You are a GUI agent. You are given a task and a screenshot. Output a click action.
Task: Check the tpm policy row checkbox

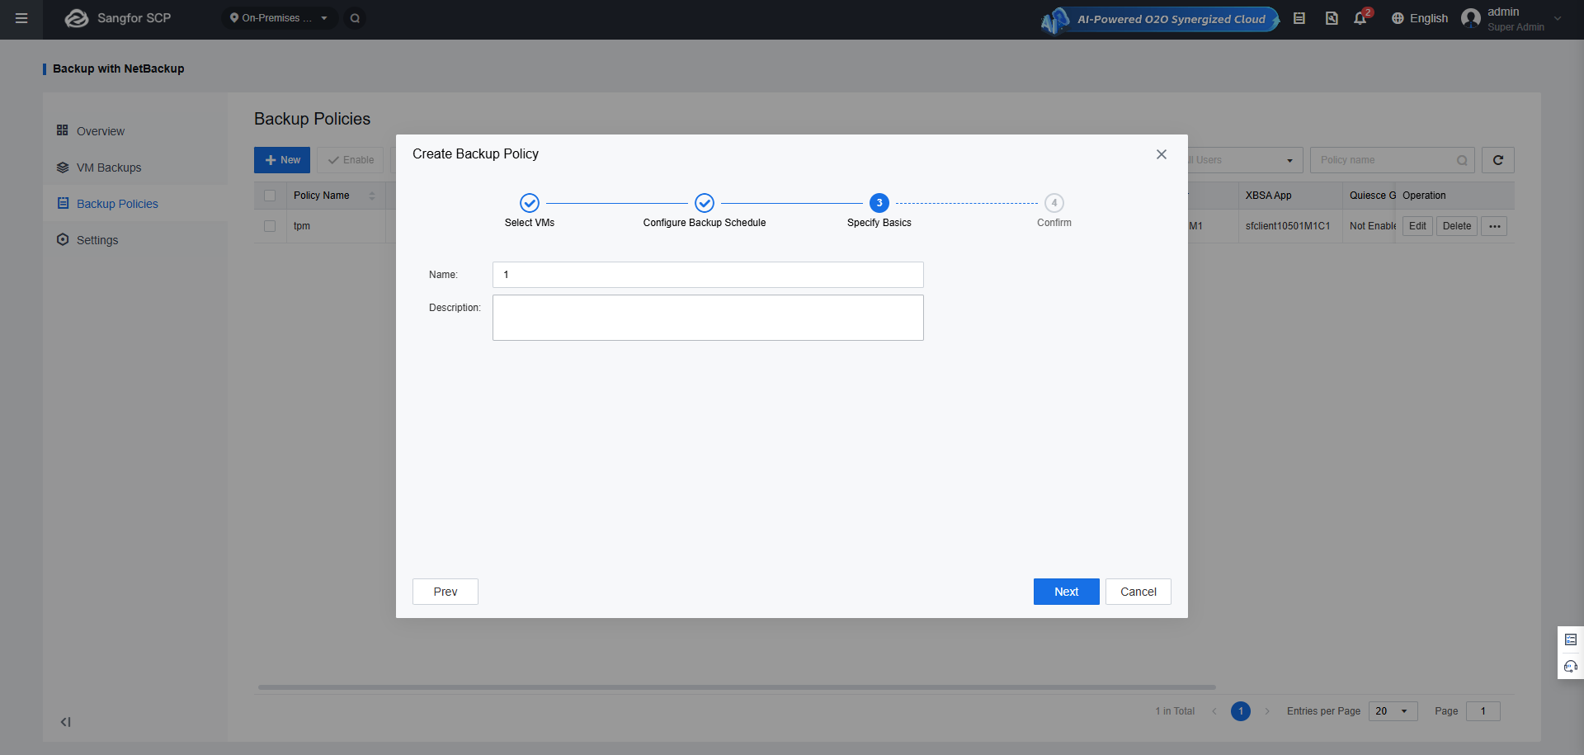click(x=270, y=226)
